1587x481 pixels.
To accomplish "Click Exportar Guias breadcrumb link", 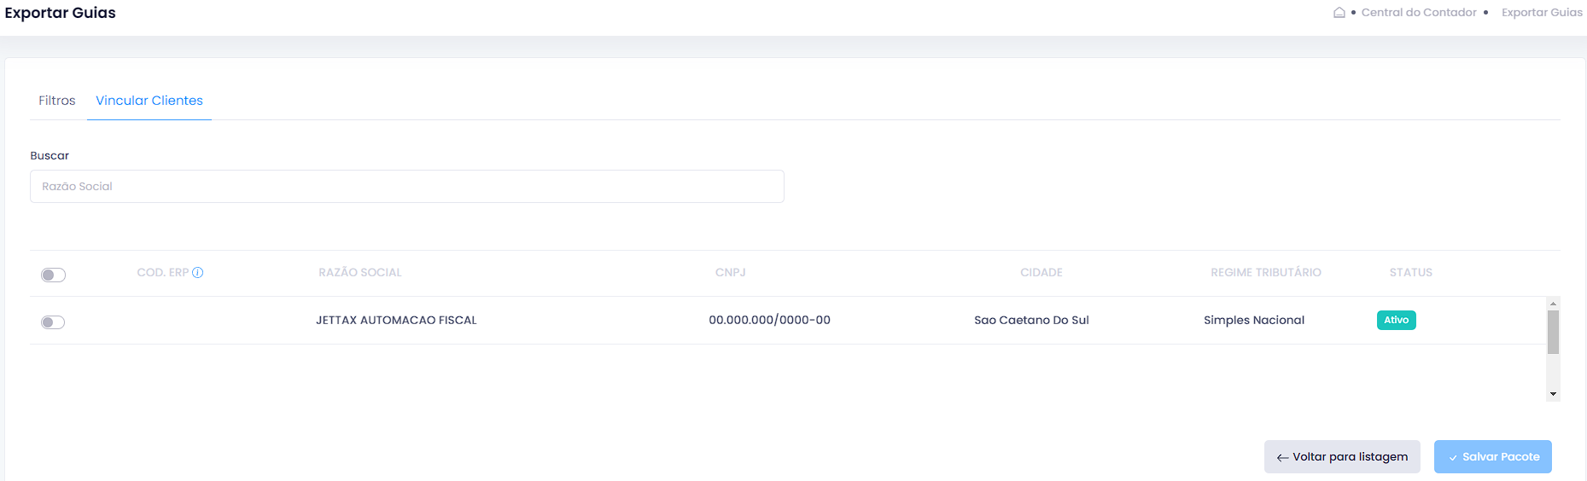I will pos(1542,12).
